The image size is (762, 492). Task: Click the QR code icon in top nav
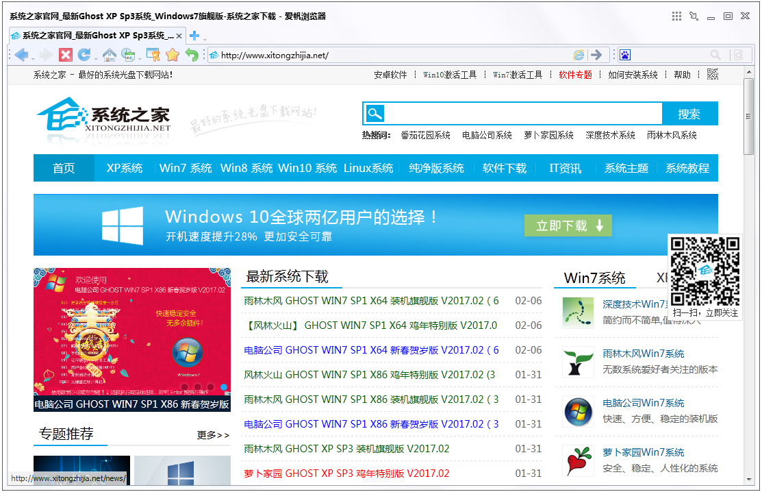coord(713,75)
